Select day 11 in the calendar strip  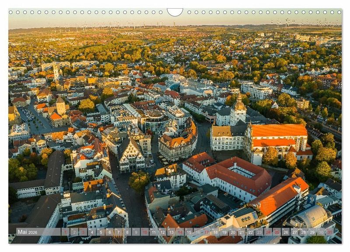coord(154,232)
